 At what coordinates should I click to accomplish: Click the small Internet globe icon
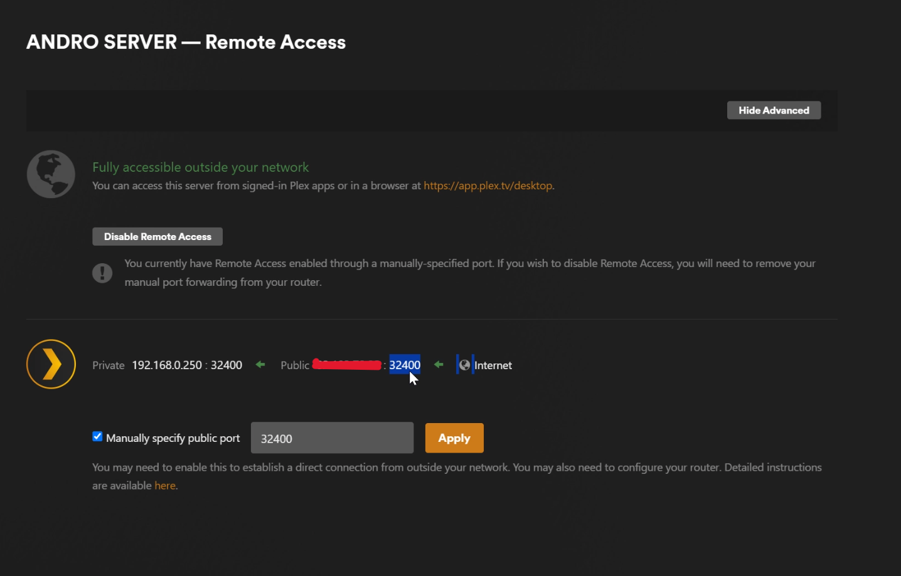(x=464, y=365)
